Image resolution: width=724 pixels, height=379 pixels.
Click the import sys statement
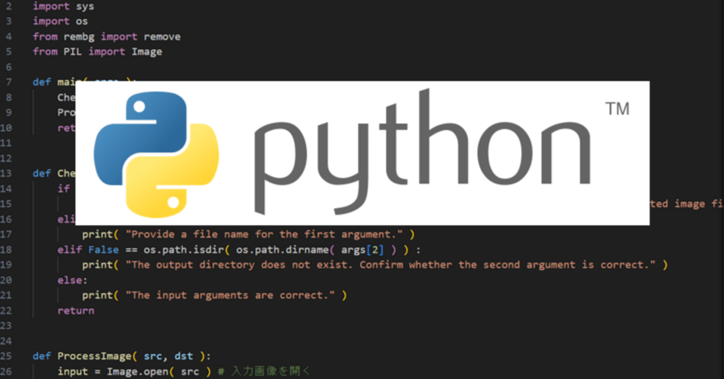pyautogui.click(x=63, y=6)
